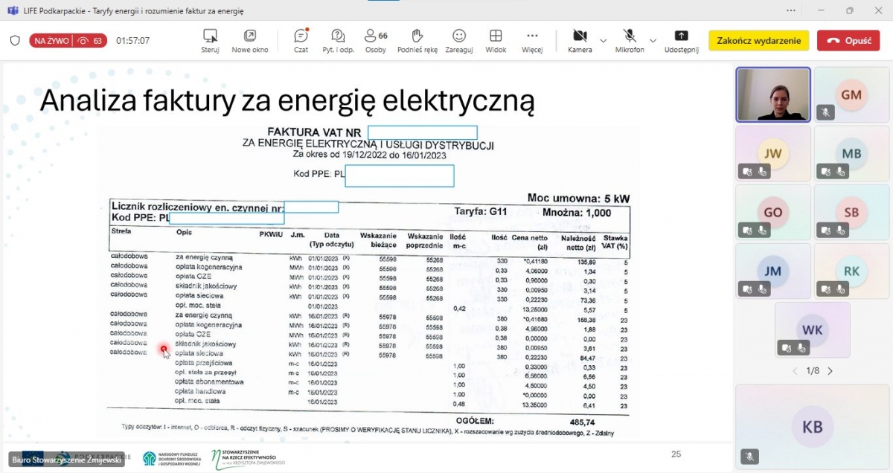The image size is (893, 473).
Task: Click the meeting timer 01:57:07
Action: [x=133, y=41]
